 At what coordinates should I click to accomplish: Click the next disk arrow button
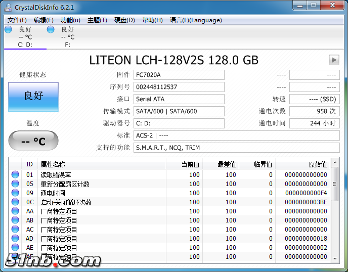tap(333, 60)
